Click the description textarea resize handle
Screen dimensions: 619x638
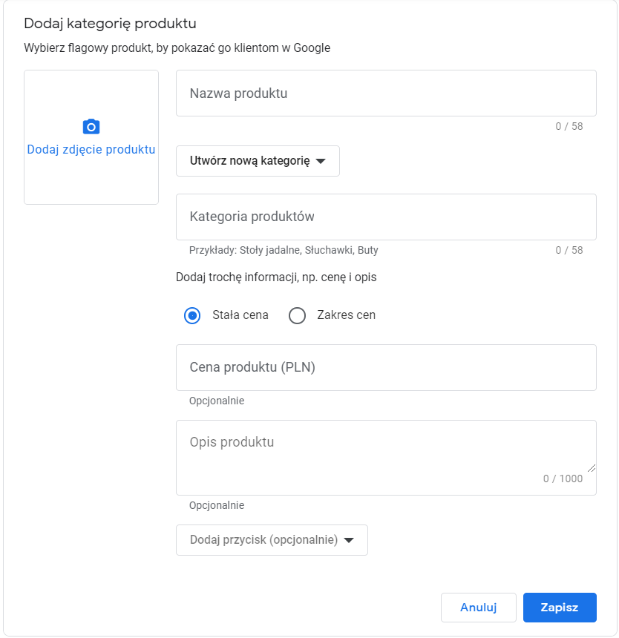591,467
